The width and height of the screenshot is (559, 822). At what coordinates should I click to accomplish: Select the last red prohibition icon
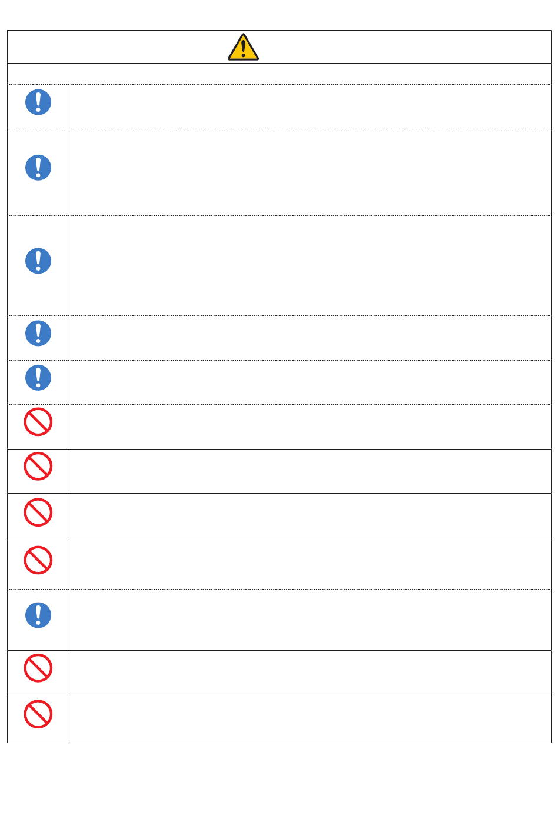[x=38, y=714]
